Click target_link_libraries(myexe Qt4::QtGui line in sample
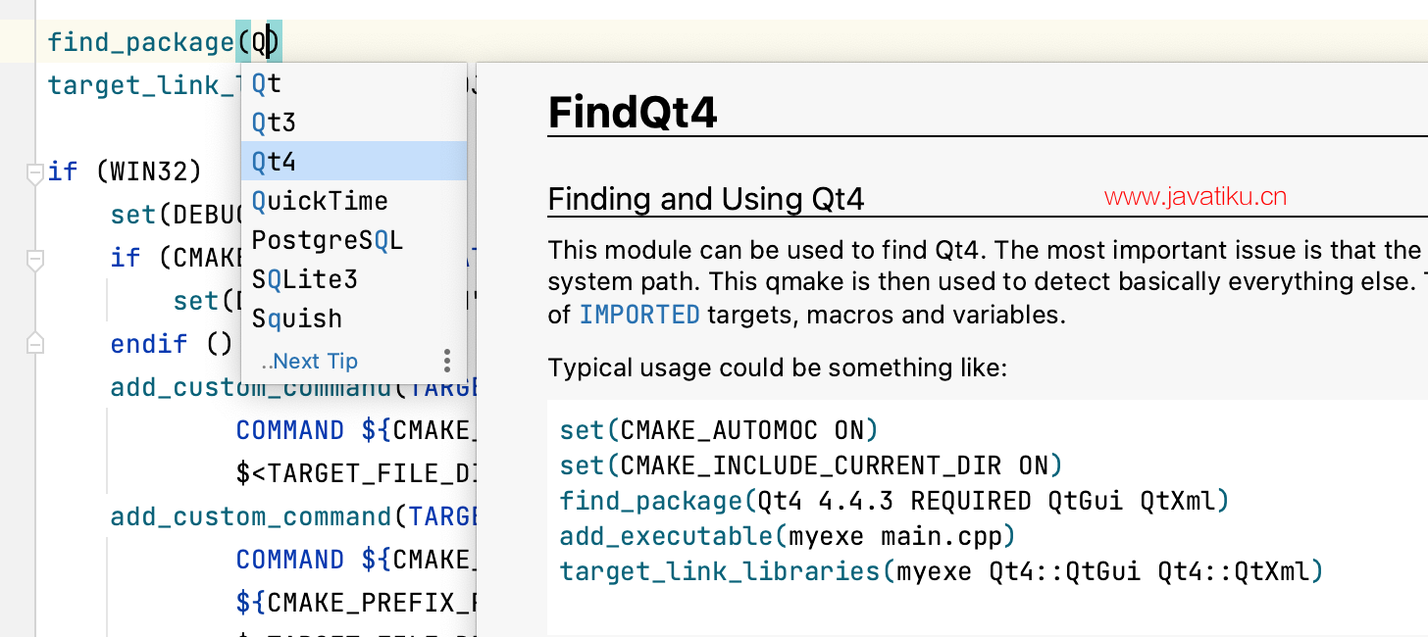Viewport: 1428px width, 637px height. pyautogui.click(x=942, y=570)
